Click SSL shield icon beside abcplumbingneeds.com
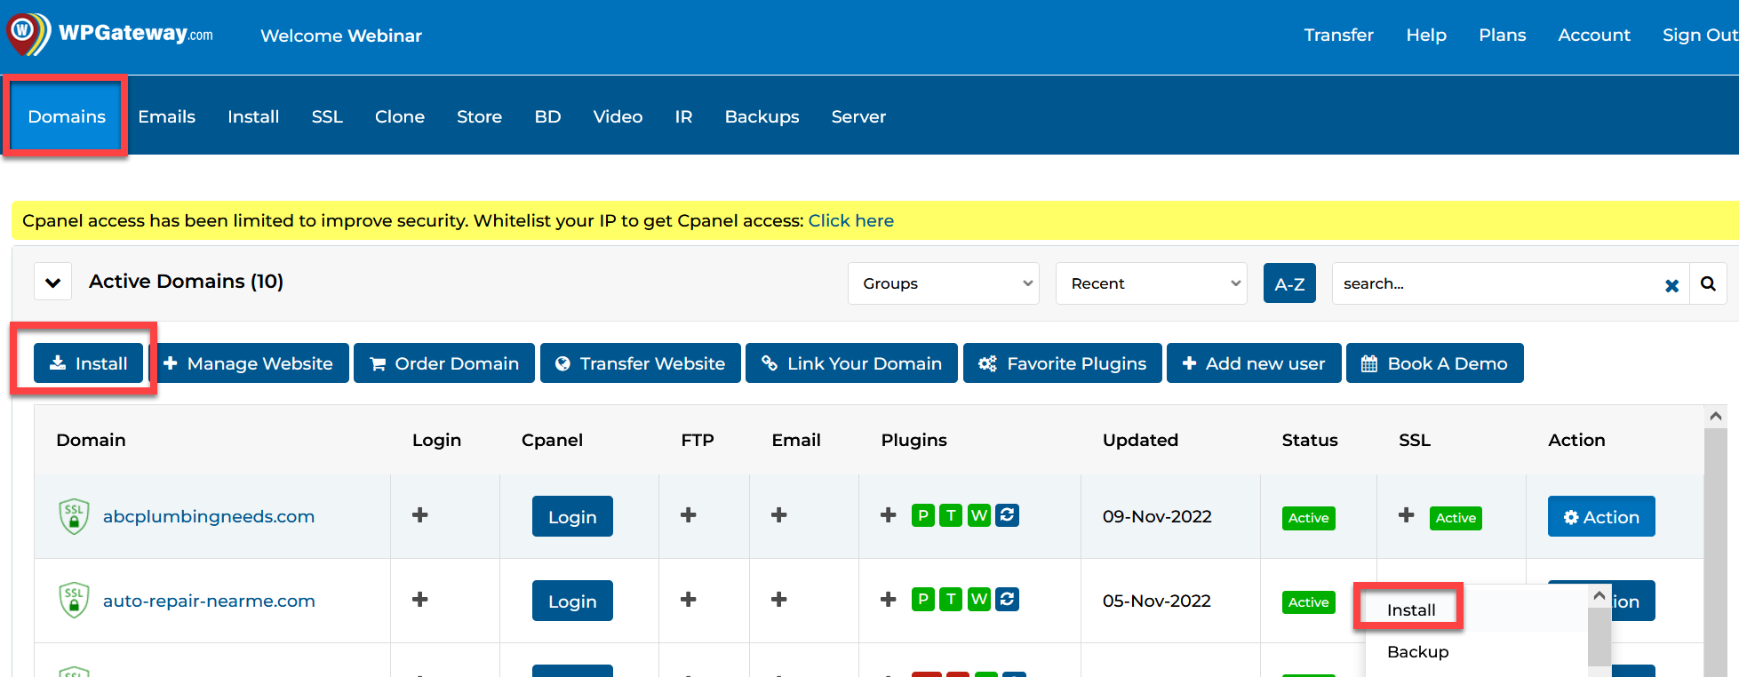 (75, 516)
